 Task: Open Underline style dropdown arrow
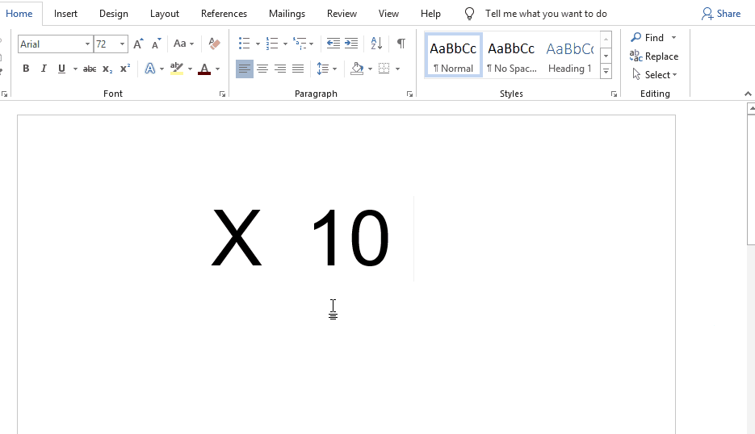tap(75, 69)
